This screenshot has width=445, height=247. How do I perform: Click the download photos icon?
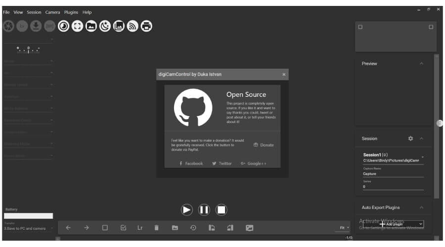click(36, 26)
